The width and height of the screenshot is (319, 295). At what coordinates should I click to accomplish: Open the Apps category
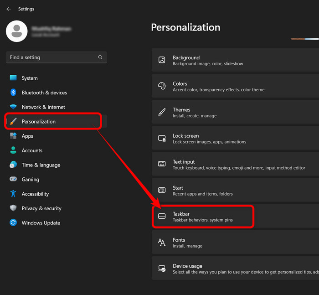pos(57,136)
